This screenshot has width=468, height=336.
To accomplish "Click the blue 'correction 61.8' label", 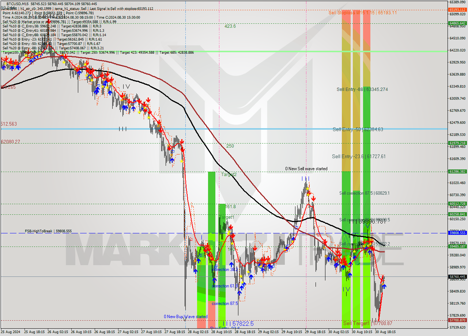I will 225,286.
